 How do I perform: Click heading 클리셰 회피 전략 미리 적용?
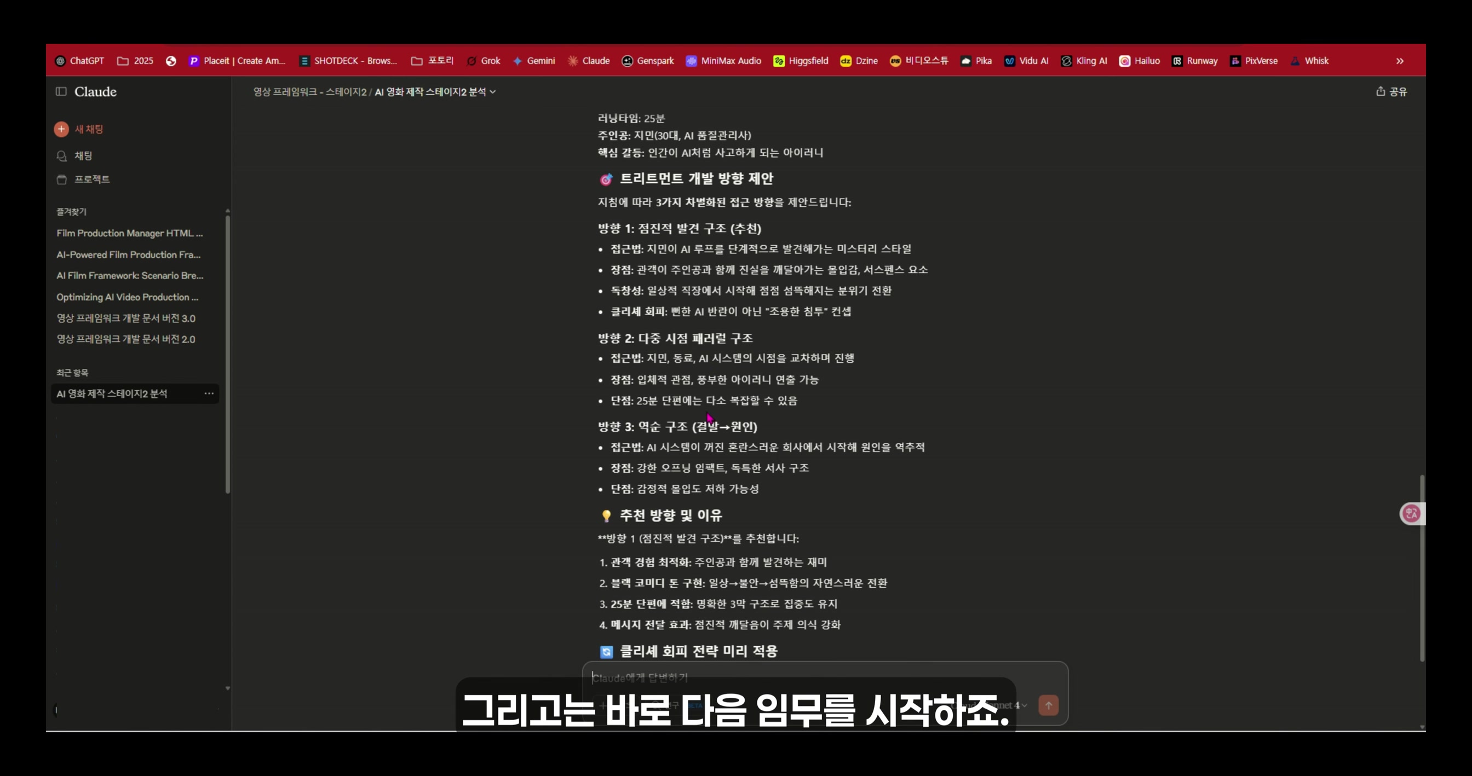pos(698,651)
